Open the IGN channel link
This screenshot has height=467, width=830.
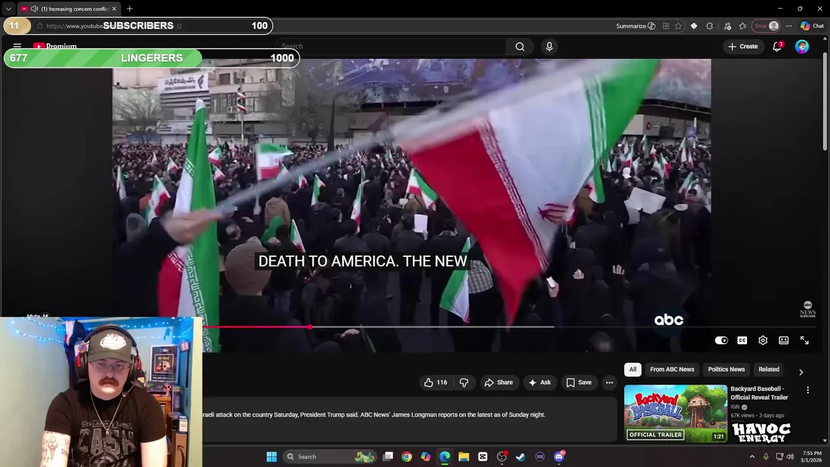pyautogui.click(x=735, y=407)
